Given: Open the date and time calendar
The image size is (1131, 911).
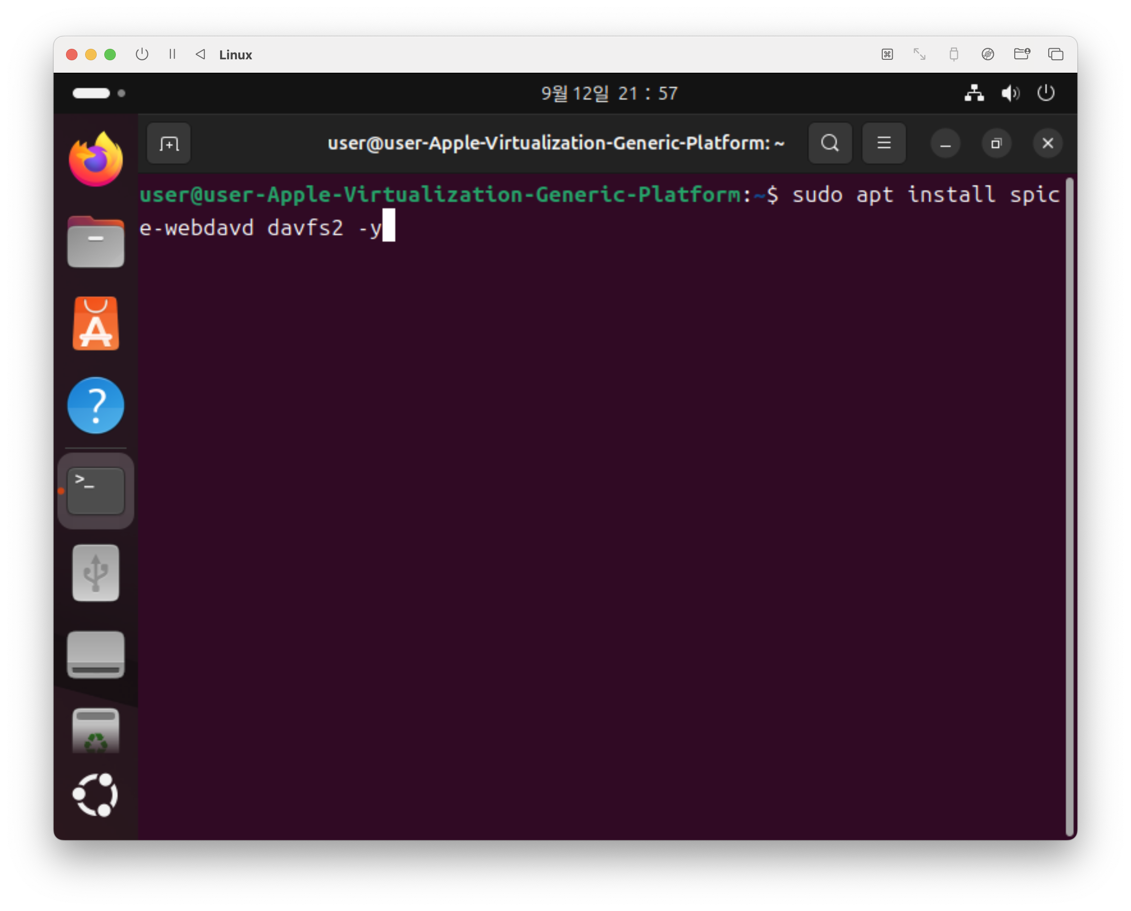Looking at the screenshot, I should pos(609,93).
